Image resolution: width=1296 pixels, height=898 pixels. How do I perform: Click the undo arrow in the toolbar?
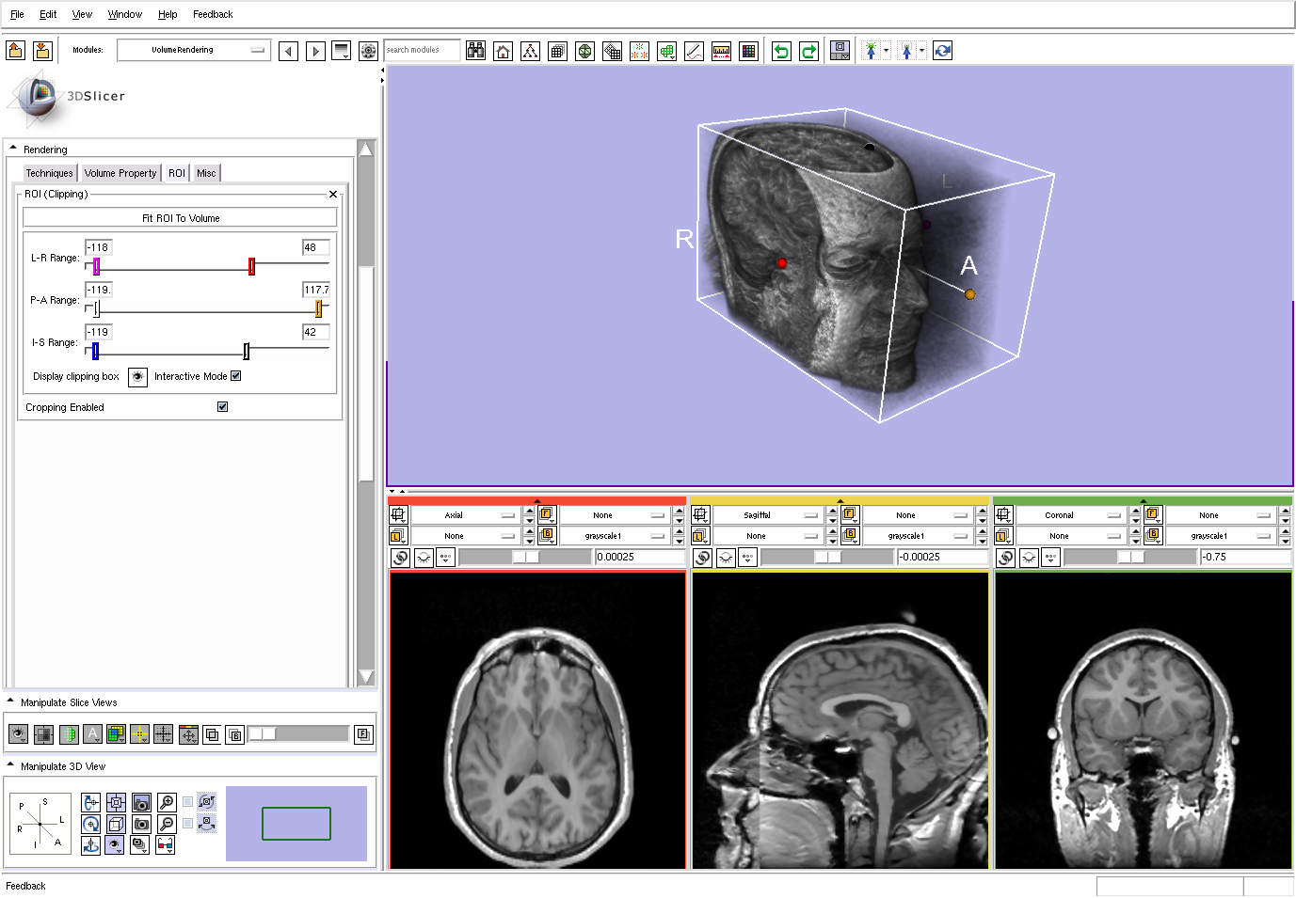pos(781,51)
